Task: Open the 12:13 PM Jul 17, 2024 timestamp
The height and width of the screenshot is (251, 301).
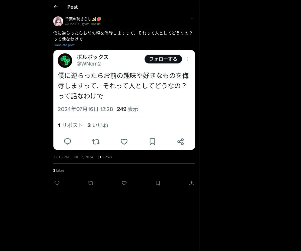Action: [x=73, y=157]
